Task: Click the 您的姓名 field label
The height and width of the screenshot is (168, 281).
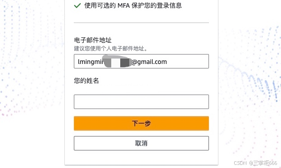Action: (86, 81)
